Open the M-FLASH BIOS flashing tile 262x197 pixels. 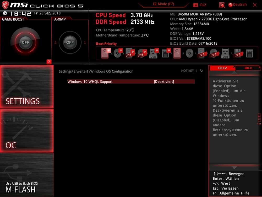coord(27,175)
